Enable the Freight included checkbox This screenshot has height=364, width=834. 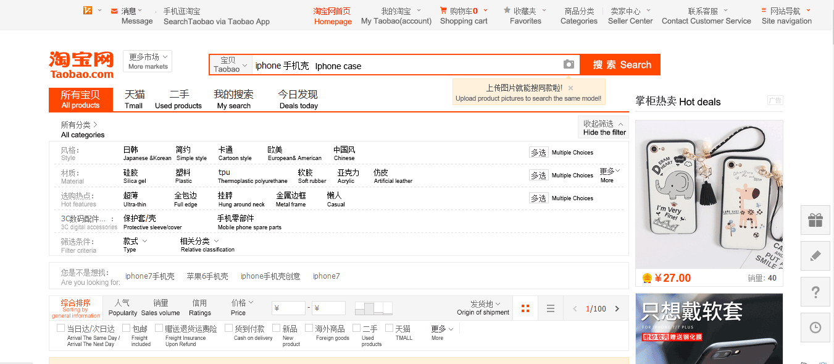click(x=127, y=328)
